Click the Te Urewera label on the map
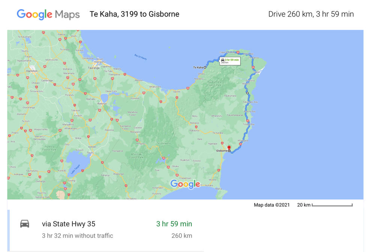The image size is (375, 252). tap(163, 143)
